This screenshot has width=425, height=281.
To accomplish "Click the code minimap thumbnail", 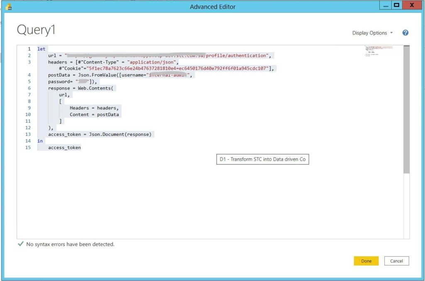I will point(379,51).
